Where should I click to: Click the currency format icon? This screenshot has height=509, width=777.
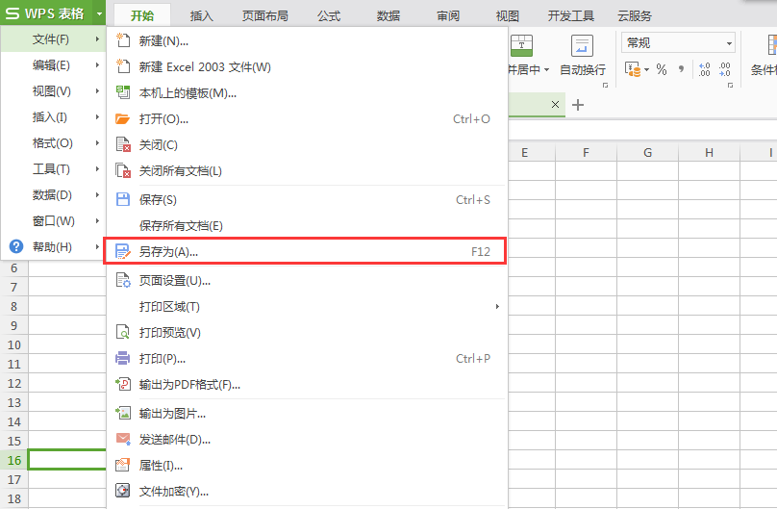pyautogui.click(x=633, y=70)
